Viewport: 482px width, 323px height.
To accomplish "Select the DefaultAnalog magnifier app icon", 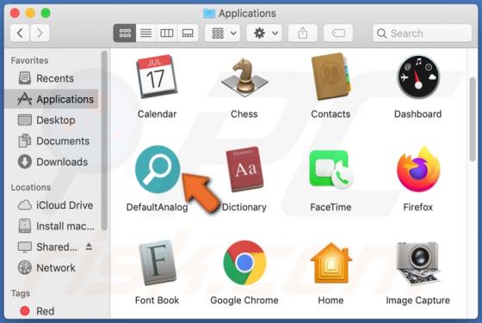I will 158,169.
